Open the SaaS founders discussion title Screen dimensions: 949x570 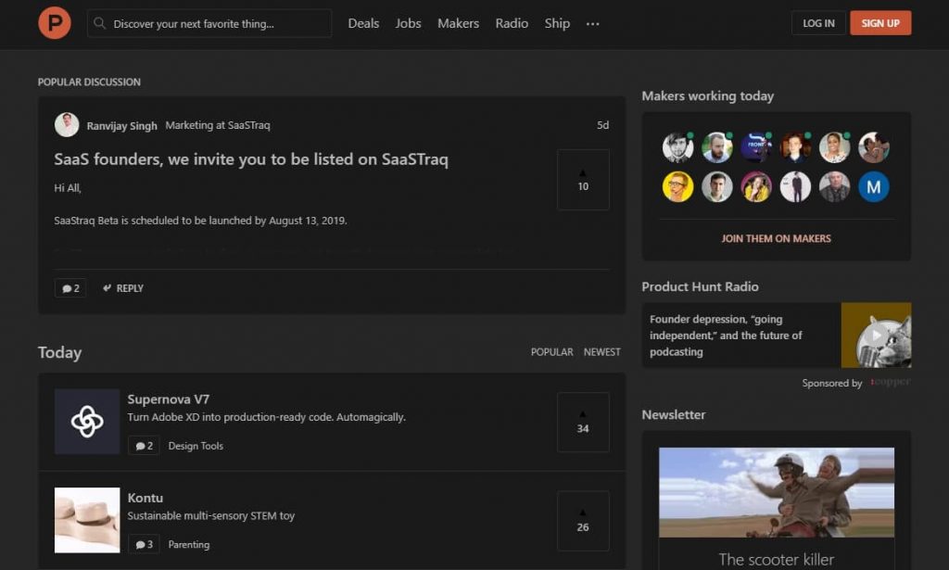coord(251,159)
